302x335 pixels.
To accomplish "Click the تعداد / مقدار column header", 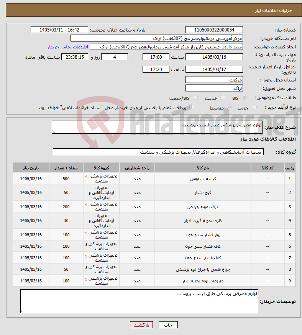I will pos(66,168).
